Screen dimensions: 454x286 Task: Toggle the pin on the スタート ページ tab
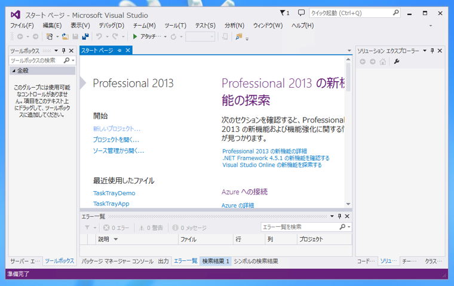click(119, 50)
